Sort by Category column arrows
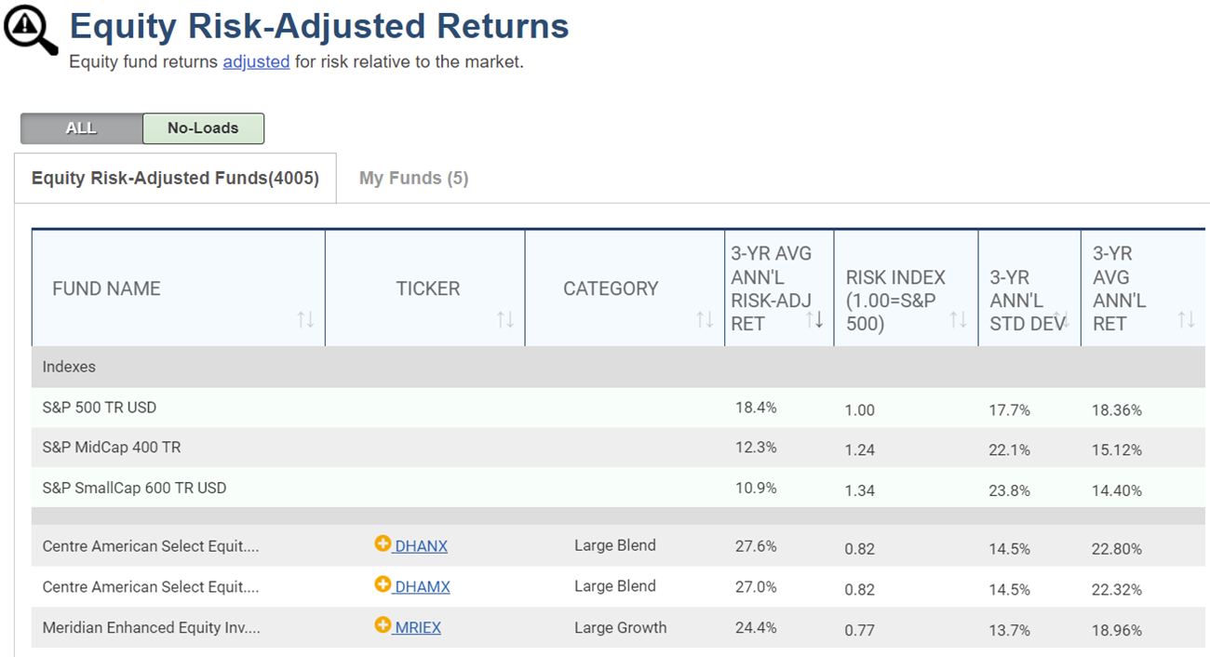 (x=705, y=320)
